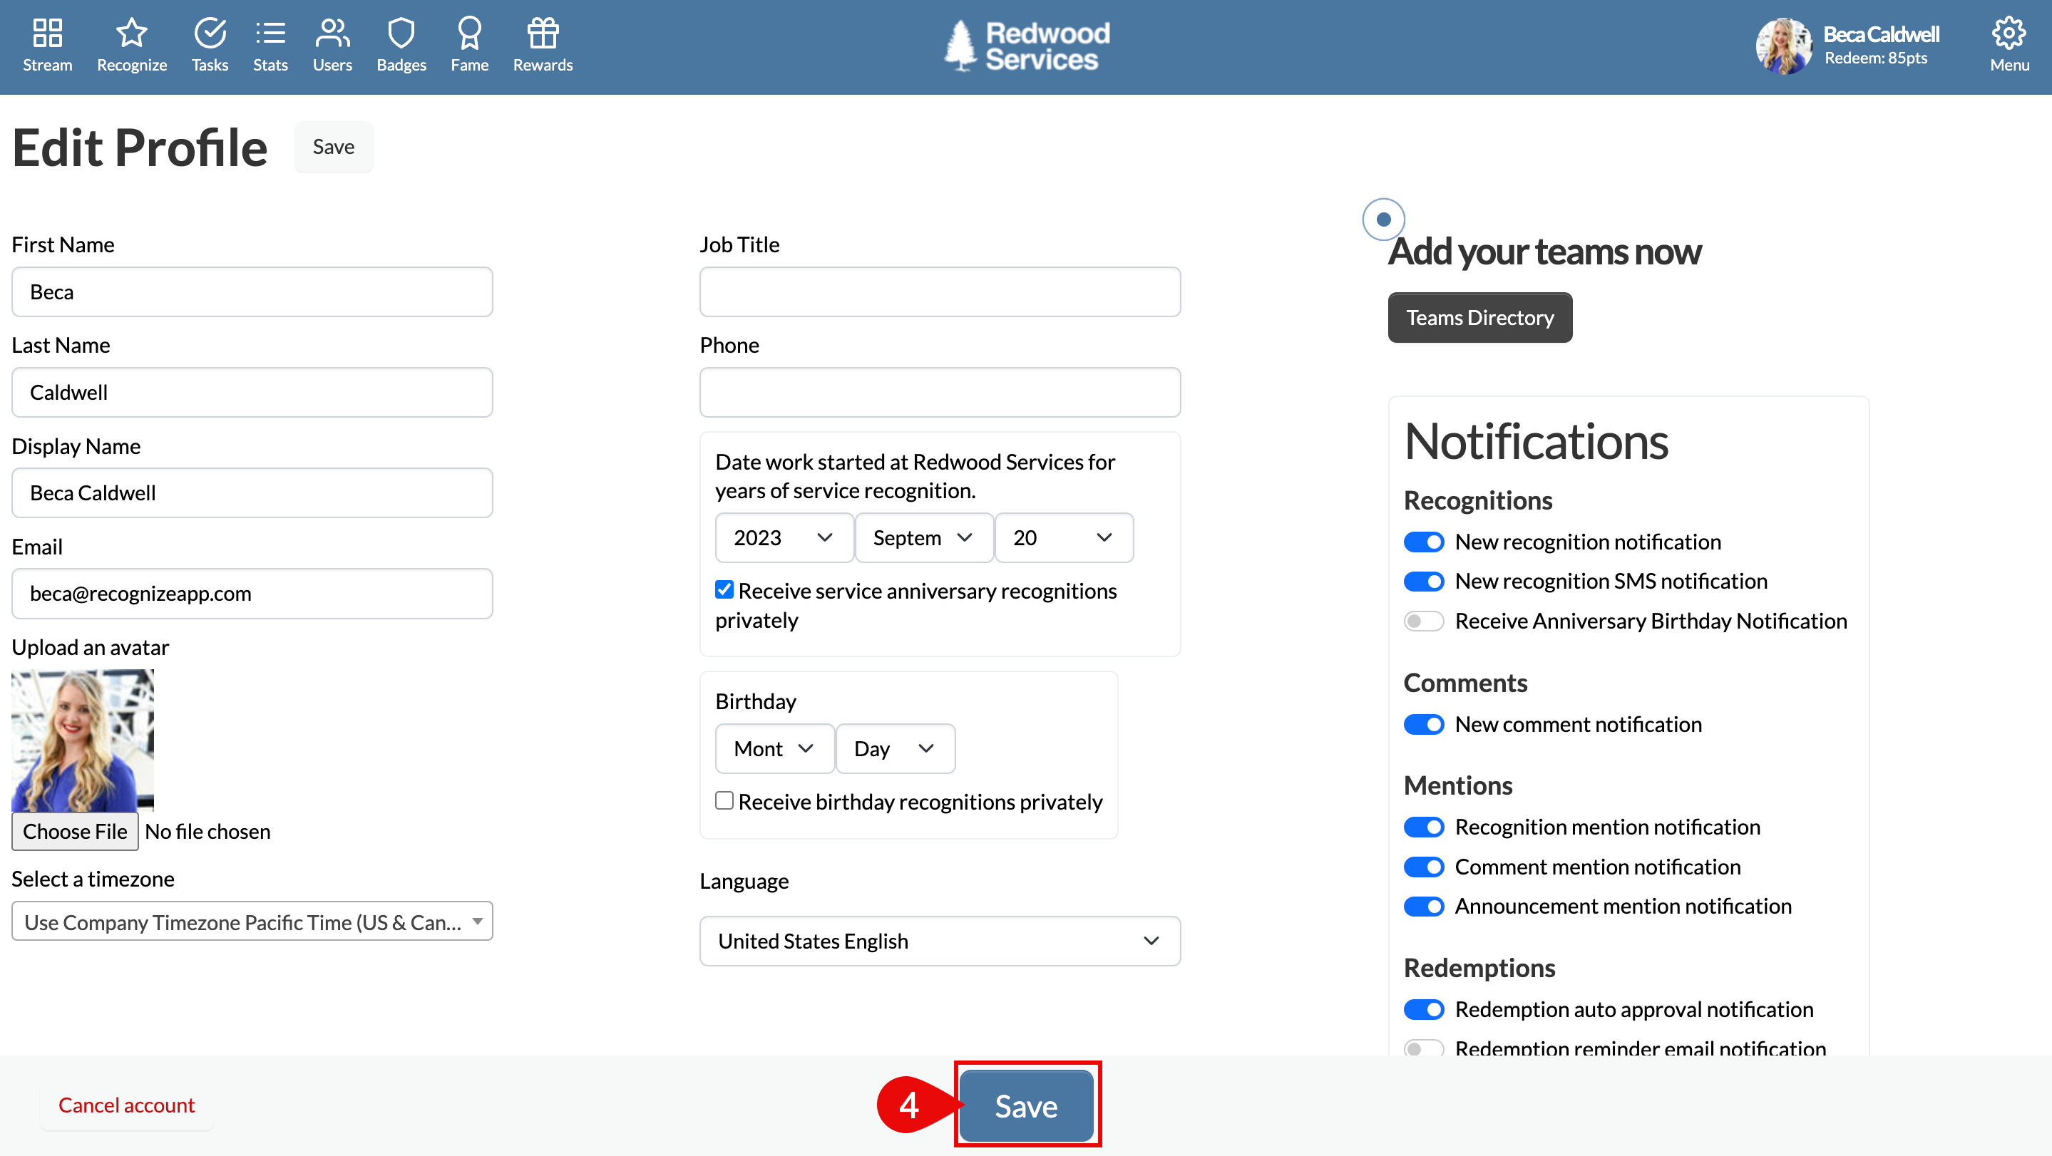2052x1156 pixels.
Task: Click Choose File to upload avatar
Action: point(75,832)
